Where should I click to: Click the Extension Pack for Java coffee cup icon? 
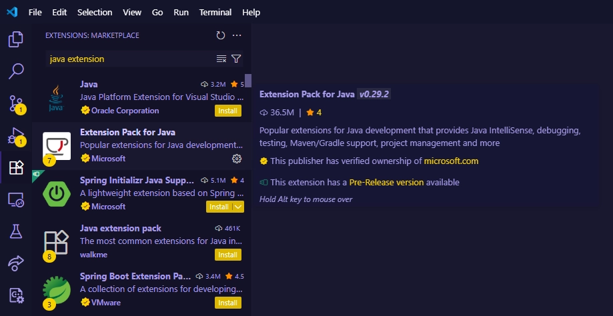click(57, 146)
